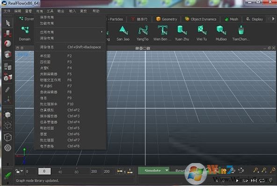277x186 pixels.
Task: Choose menu entry with F10 shortcut
Action: point(71,104)
